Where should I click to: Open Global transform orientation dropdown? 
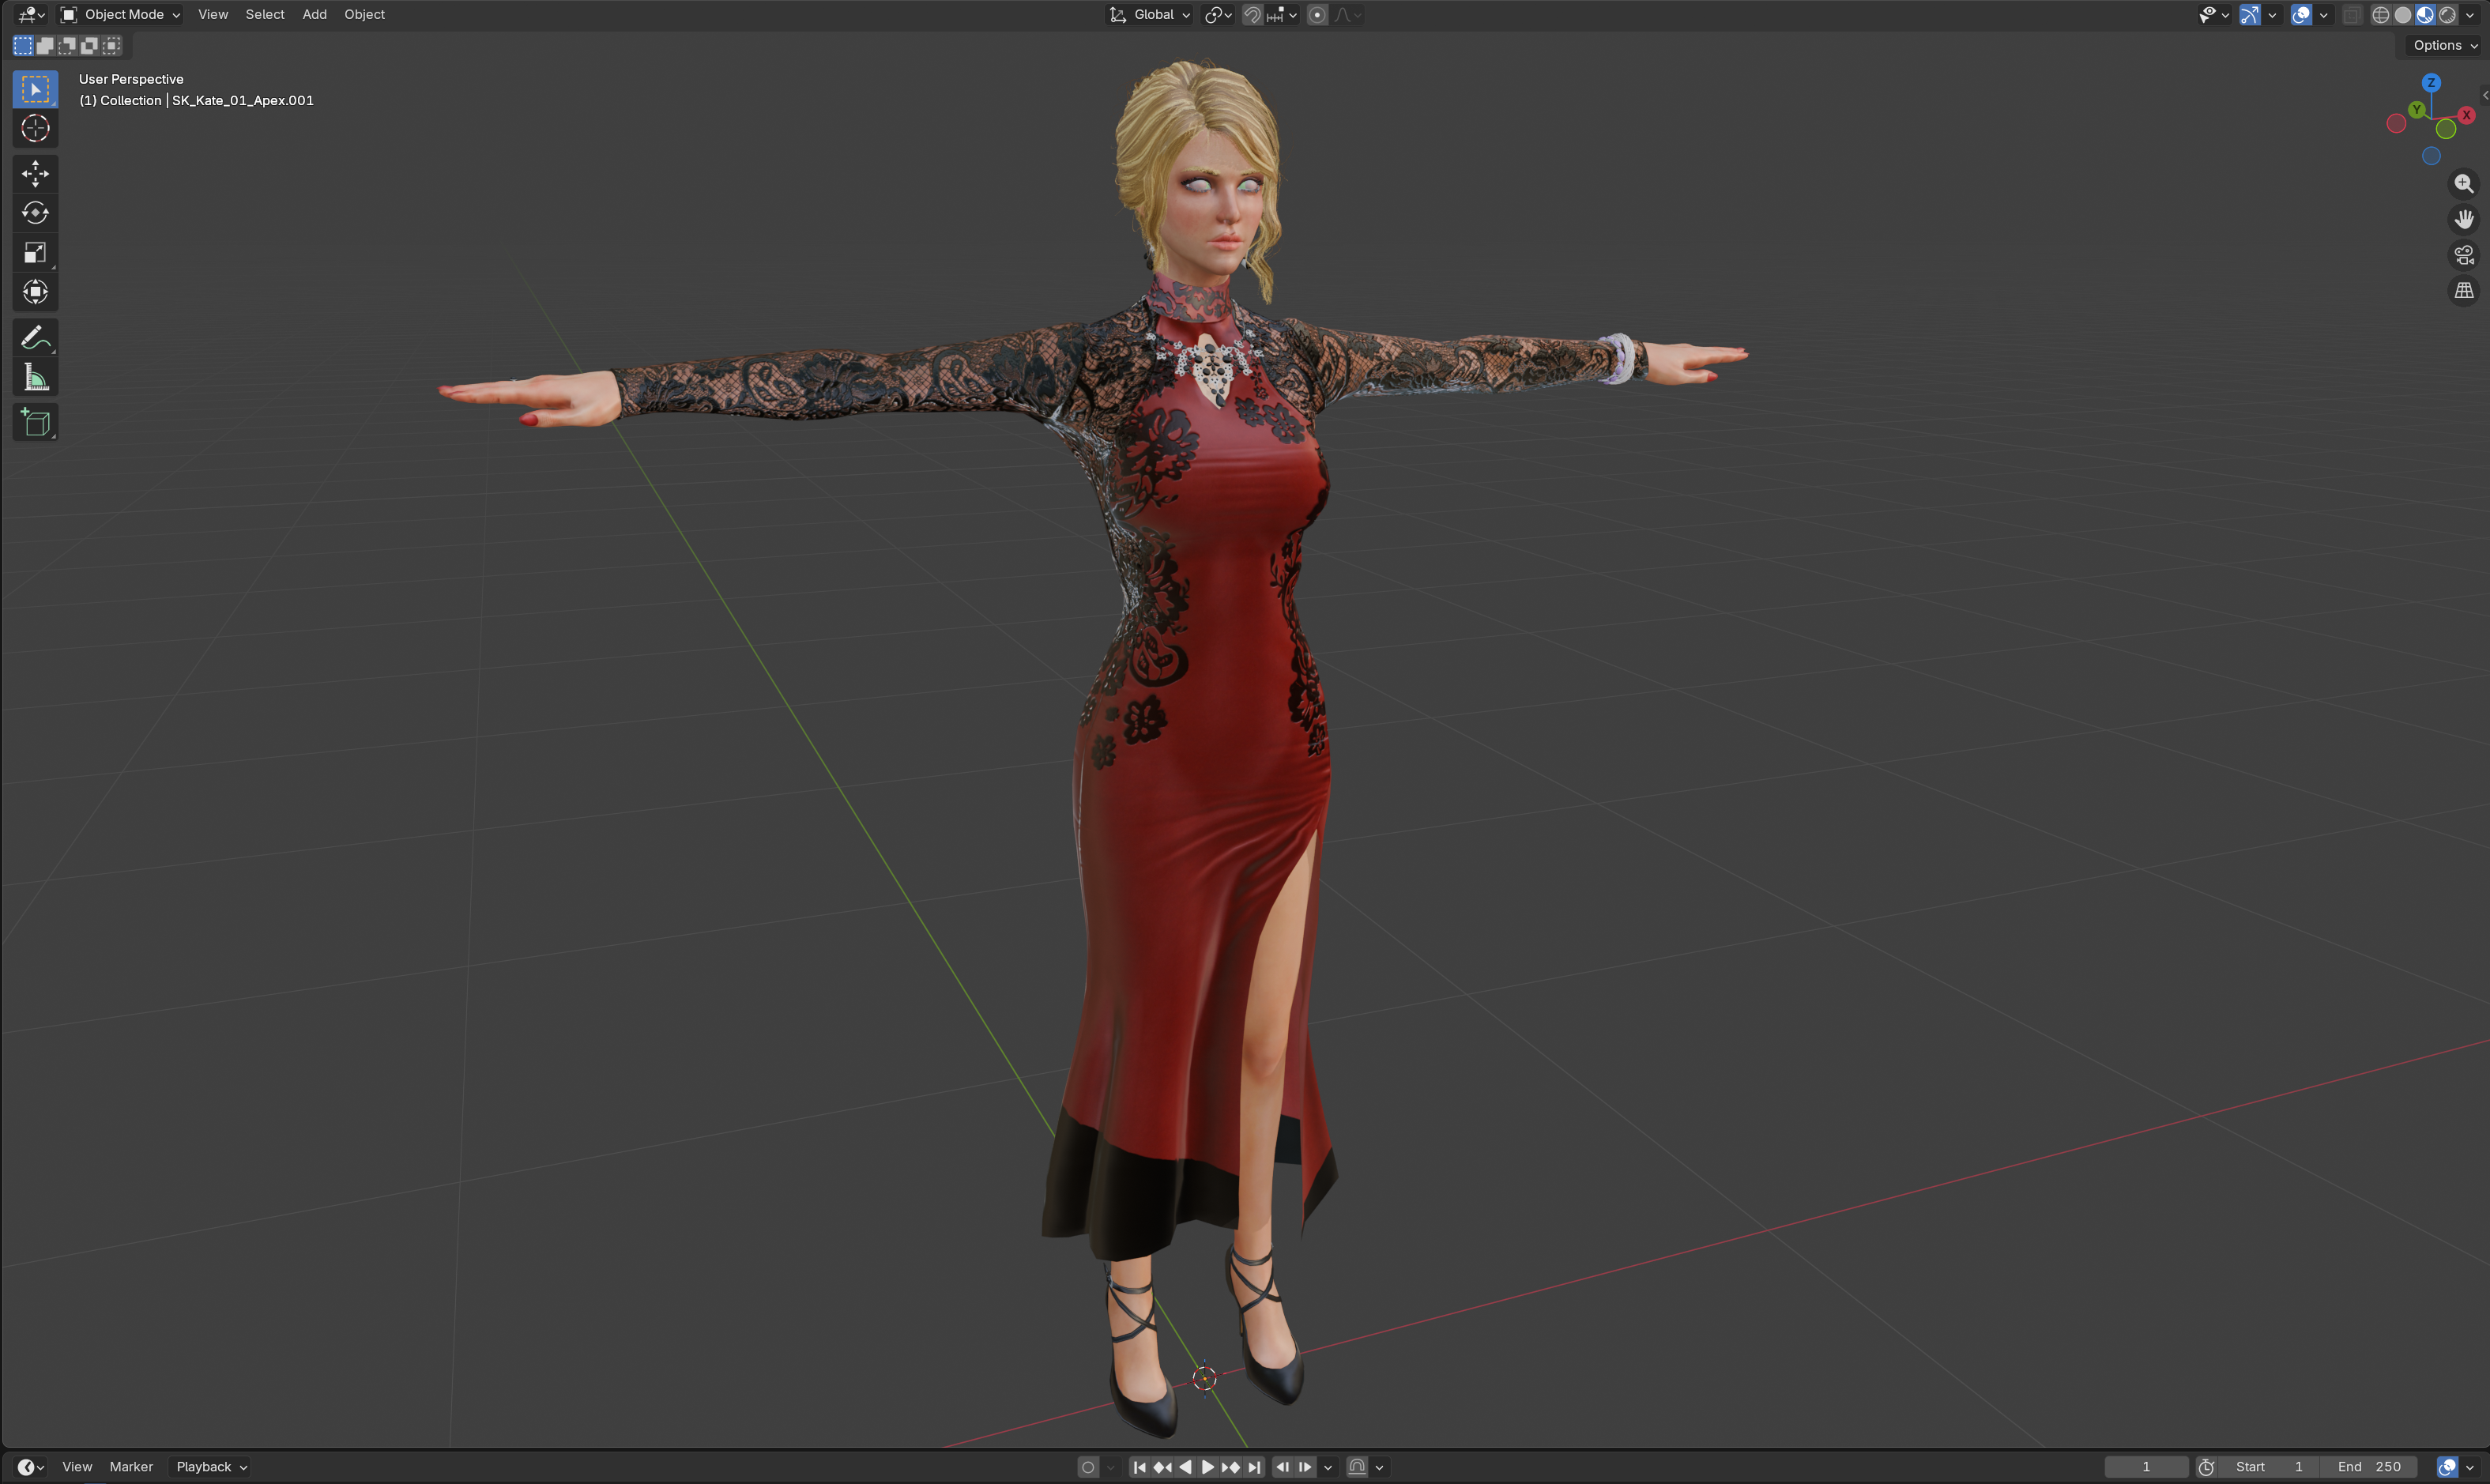coord(1150,14)
